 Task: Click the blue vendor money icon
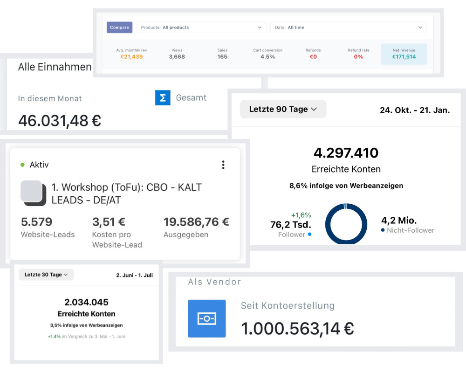(206, 318)
